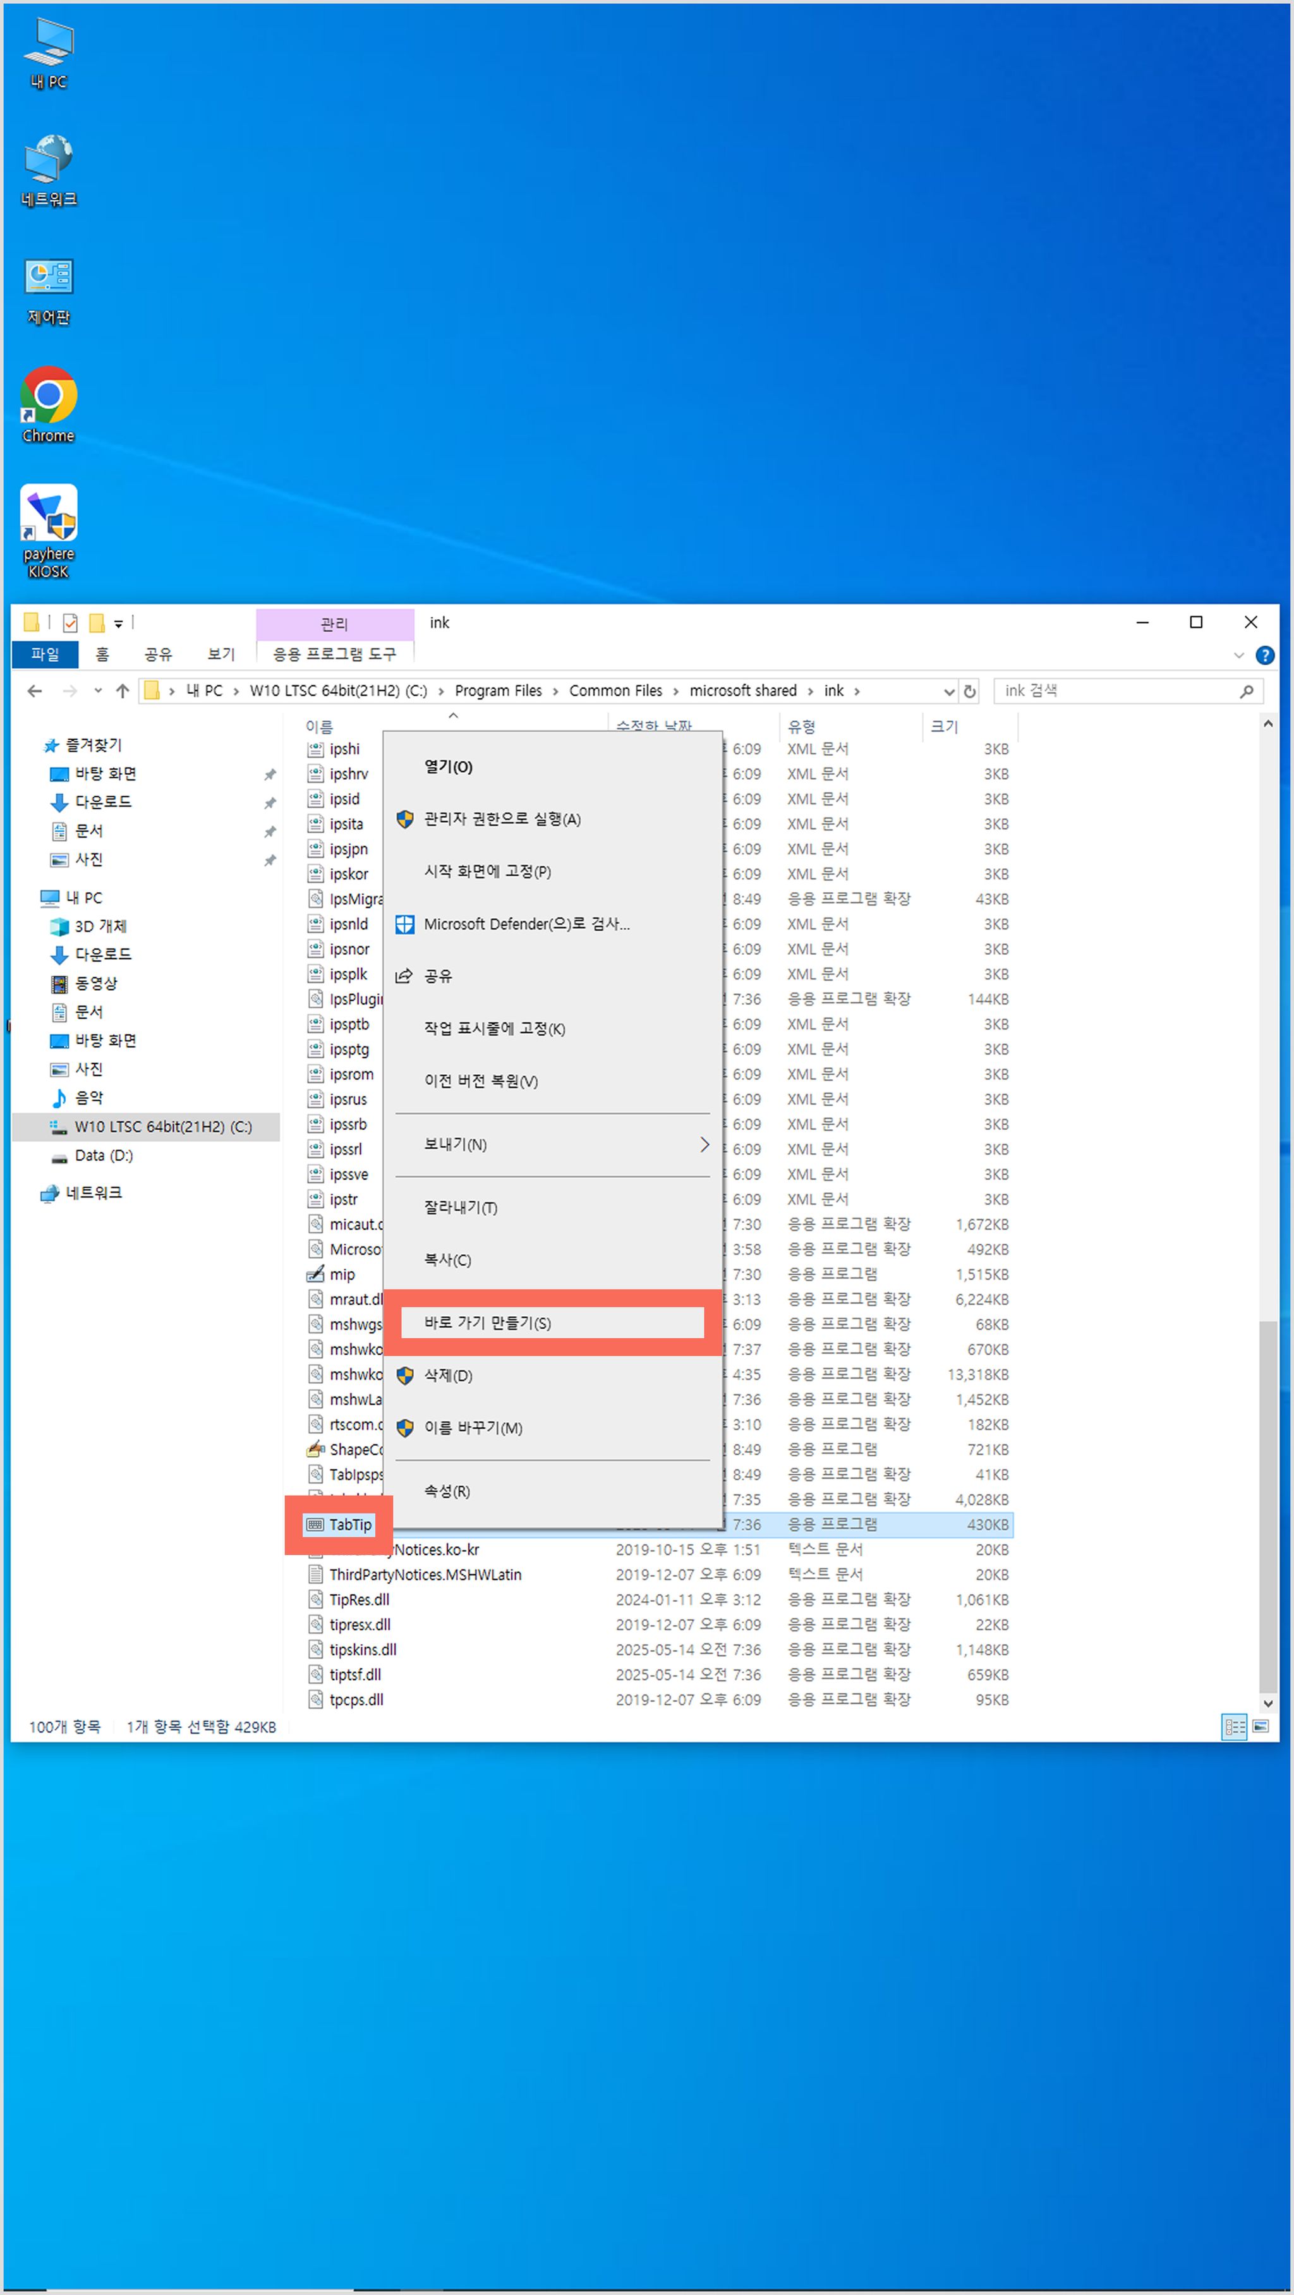Click the Explorer help question mark icon

pos(1264,655)
